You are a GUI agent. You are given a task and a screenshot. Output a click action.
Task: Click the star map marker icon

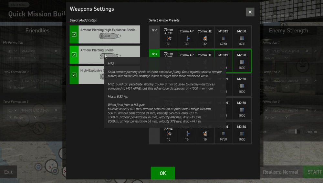tap(38, 167)
